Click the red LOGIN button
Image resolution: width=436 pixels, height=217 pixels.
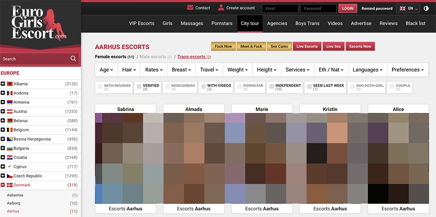tap(347, 8)
